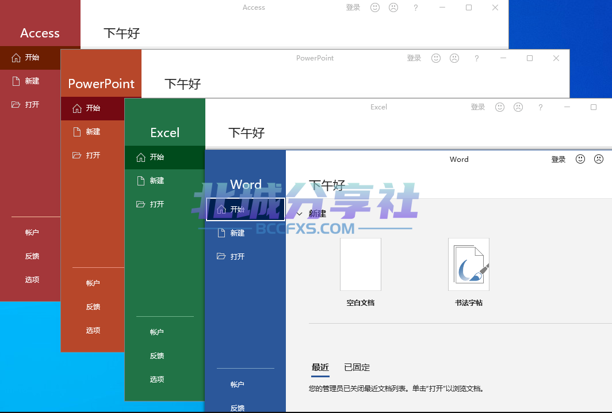Click the frowning face in Word's title bar
The height and width of the screenshot is (413, 612).
(x=599, y=159)
